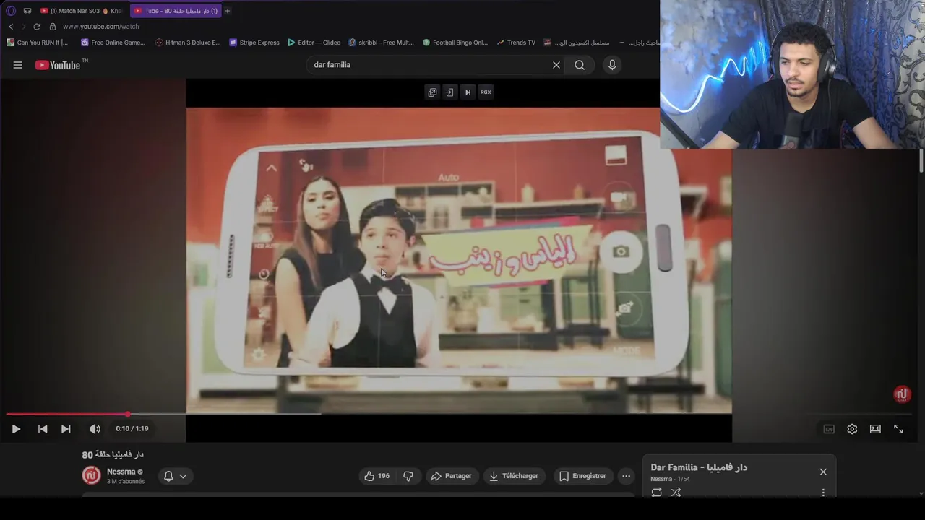Go forward in browser history
This screenshot has width=925, height=520.
coord(23,27)
